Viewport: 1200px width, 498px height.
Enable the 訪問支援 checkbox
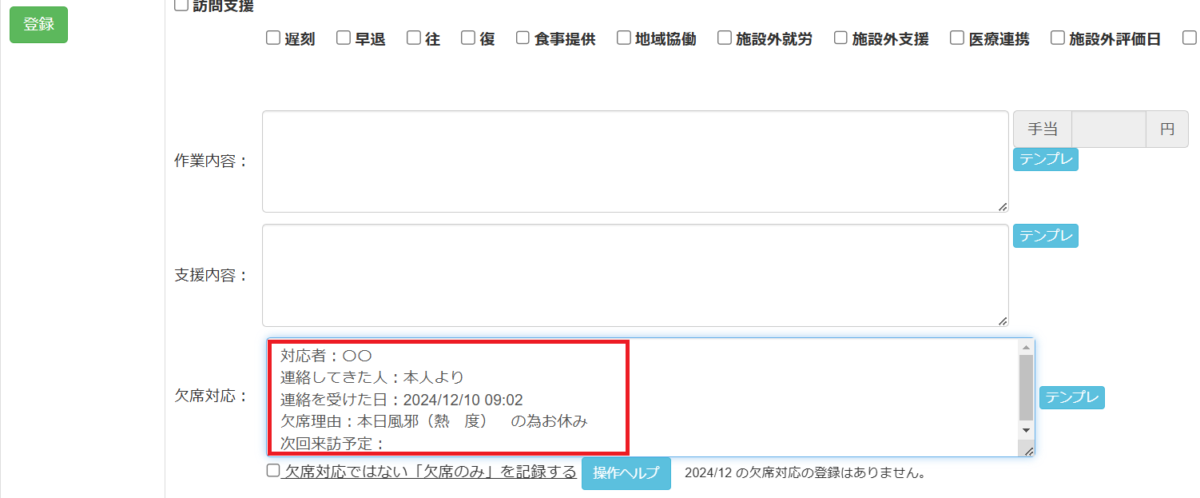[181, 6]
